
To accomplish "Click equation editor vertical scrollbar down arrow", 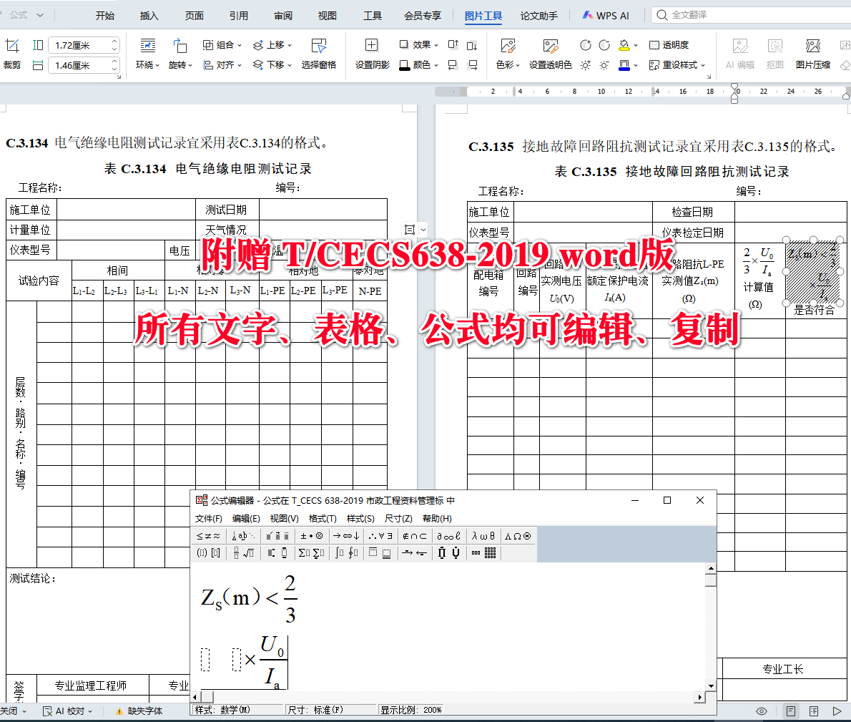I will click(710, 686).
